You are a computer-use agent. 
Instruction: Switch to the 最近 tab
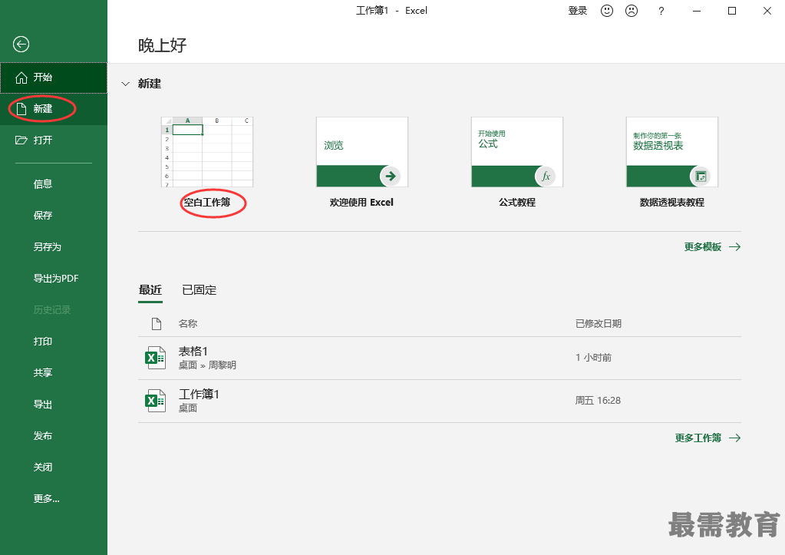[x=150, y=290]
